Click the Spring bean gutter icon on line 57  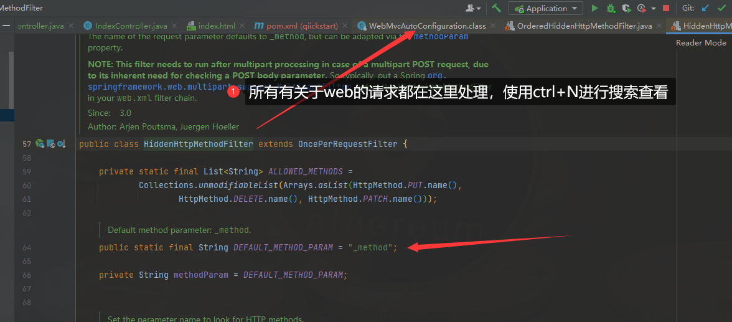tap(40, 144)
